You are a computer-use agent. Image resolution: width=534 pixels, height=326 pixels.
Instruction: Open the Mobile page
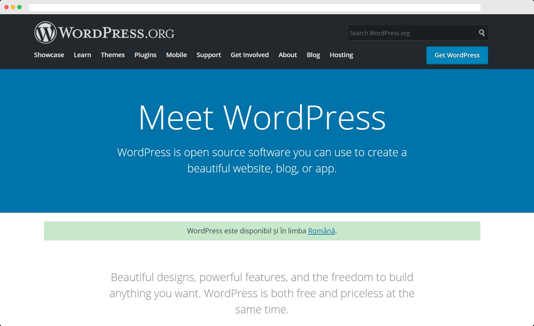[x=176, y=55]
